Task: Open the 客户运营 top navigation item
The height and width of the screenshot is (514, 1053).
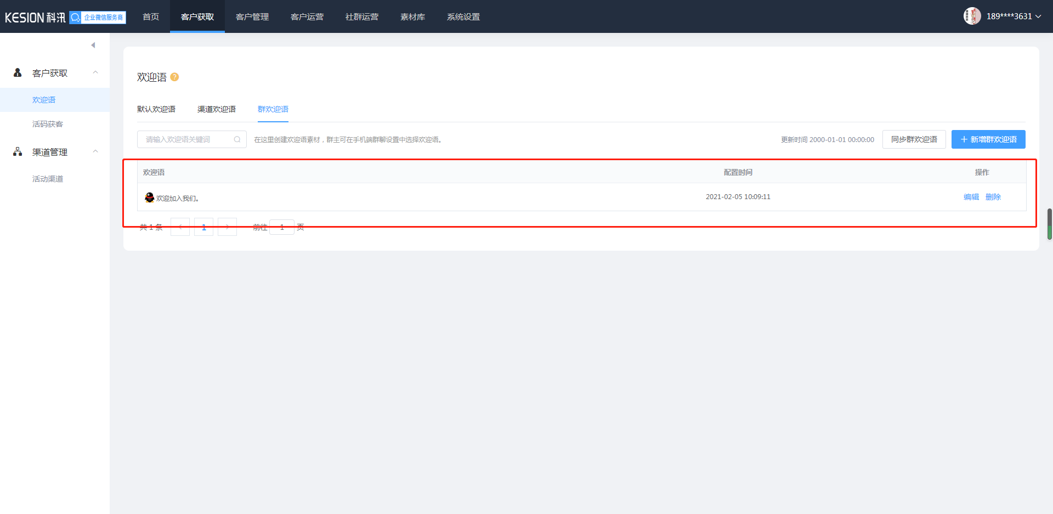Action: tap(307, 16)
